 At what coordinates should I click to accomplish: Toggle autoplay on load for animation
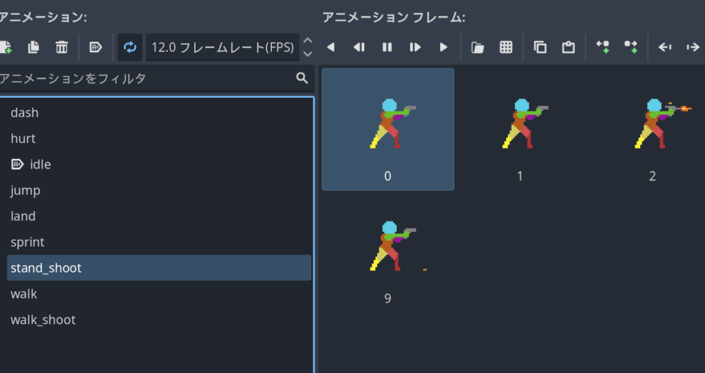96,47
